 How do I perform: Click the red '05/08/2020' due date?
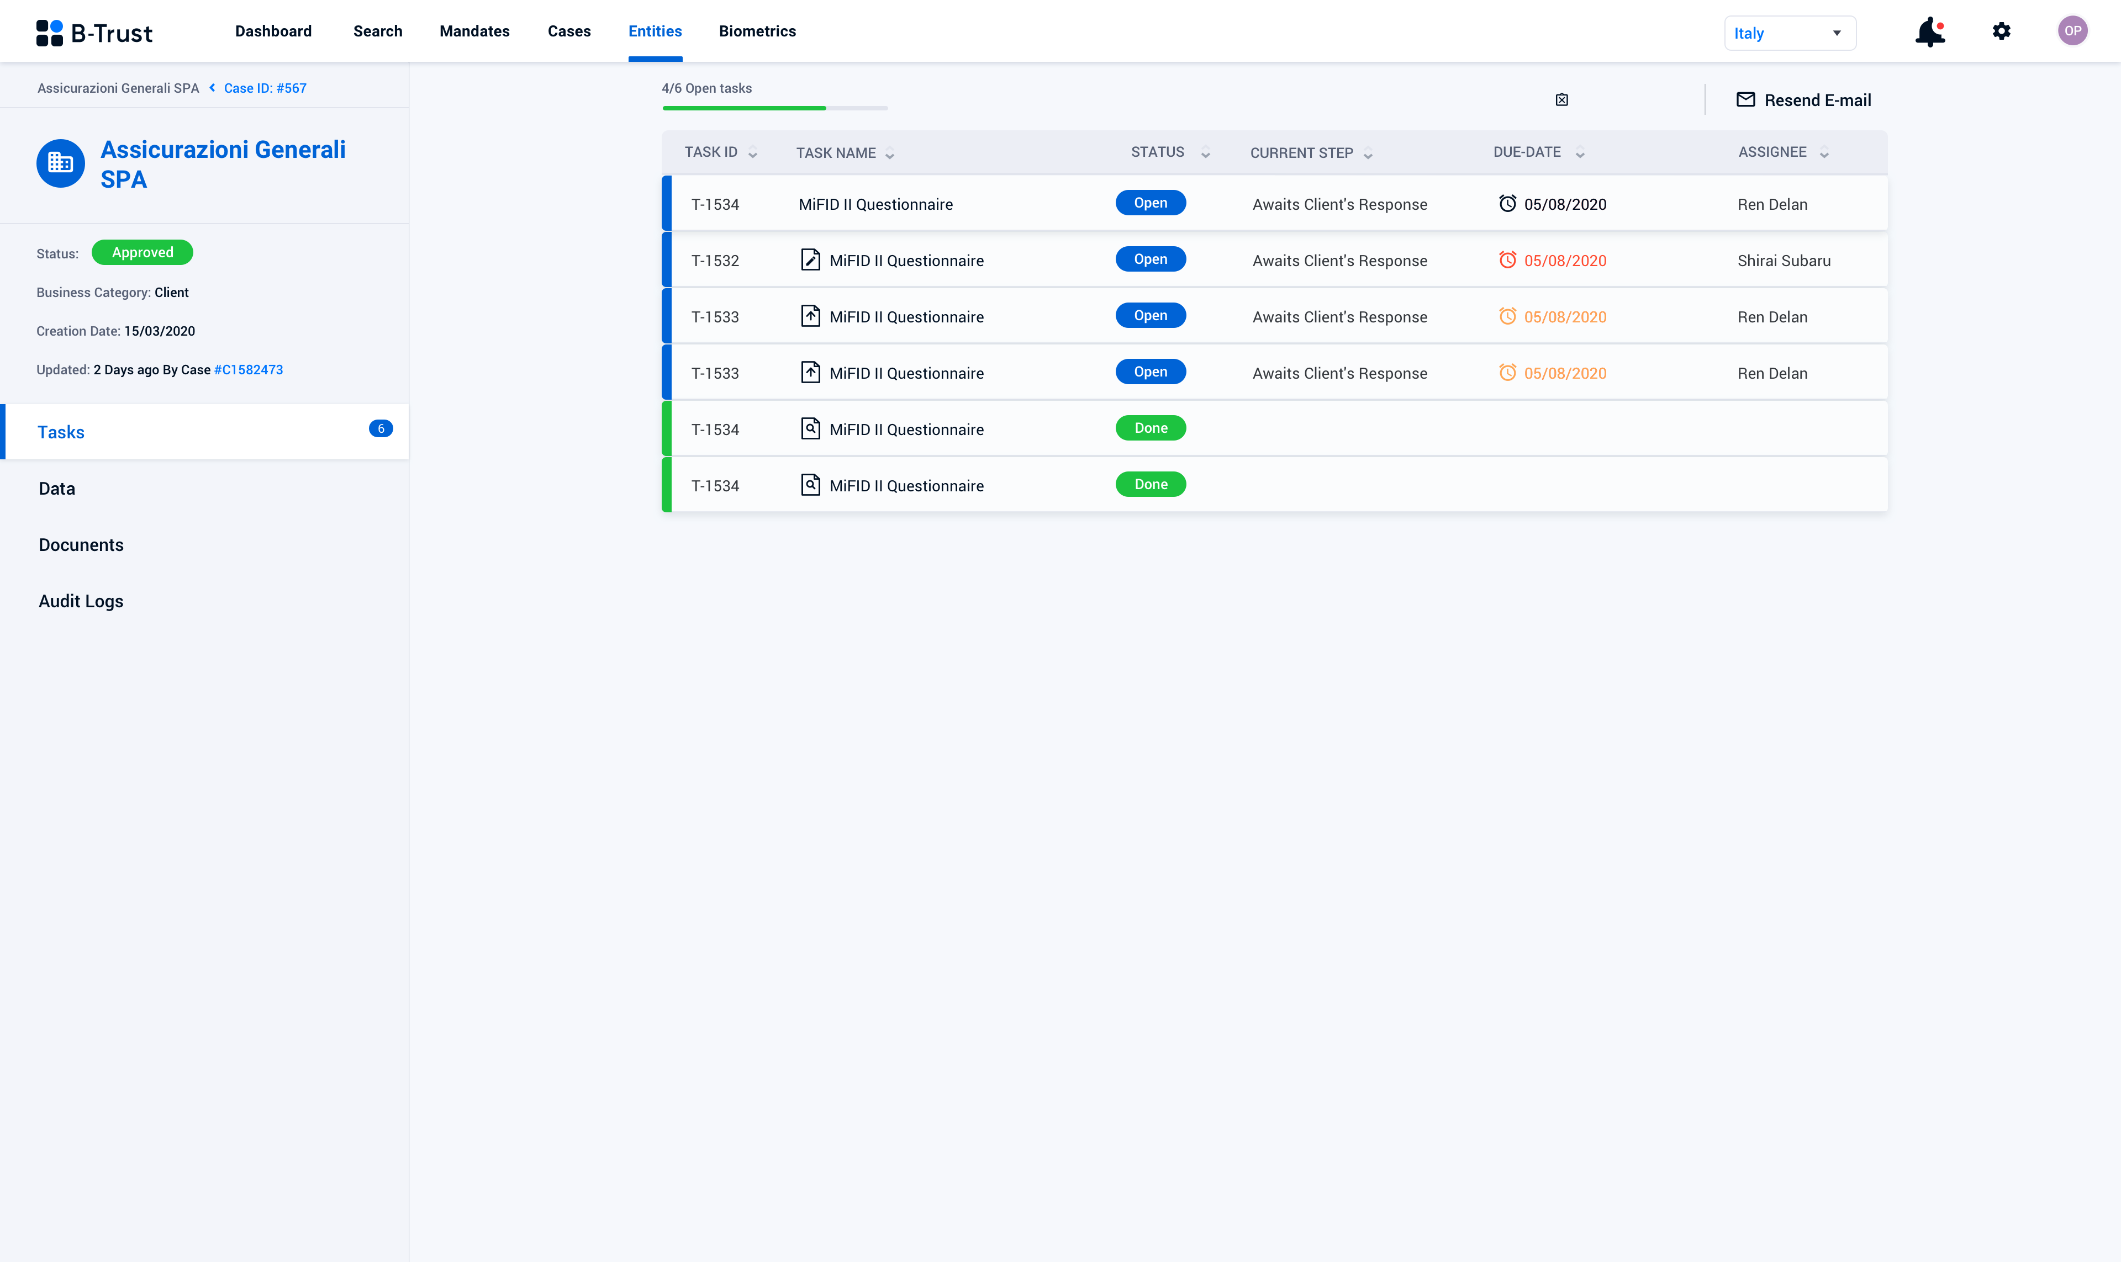[x=1565, y=260]
